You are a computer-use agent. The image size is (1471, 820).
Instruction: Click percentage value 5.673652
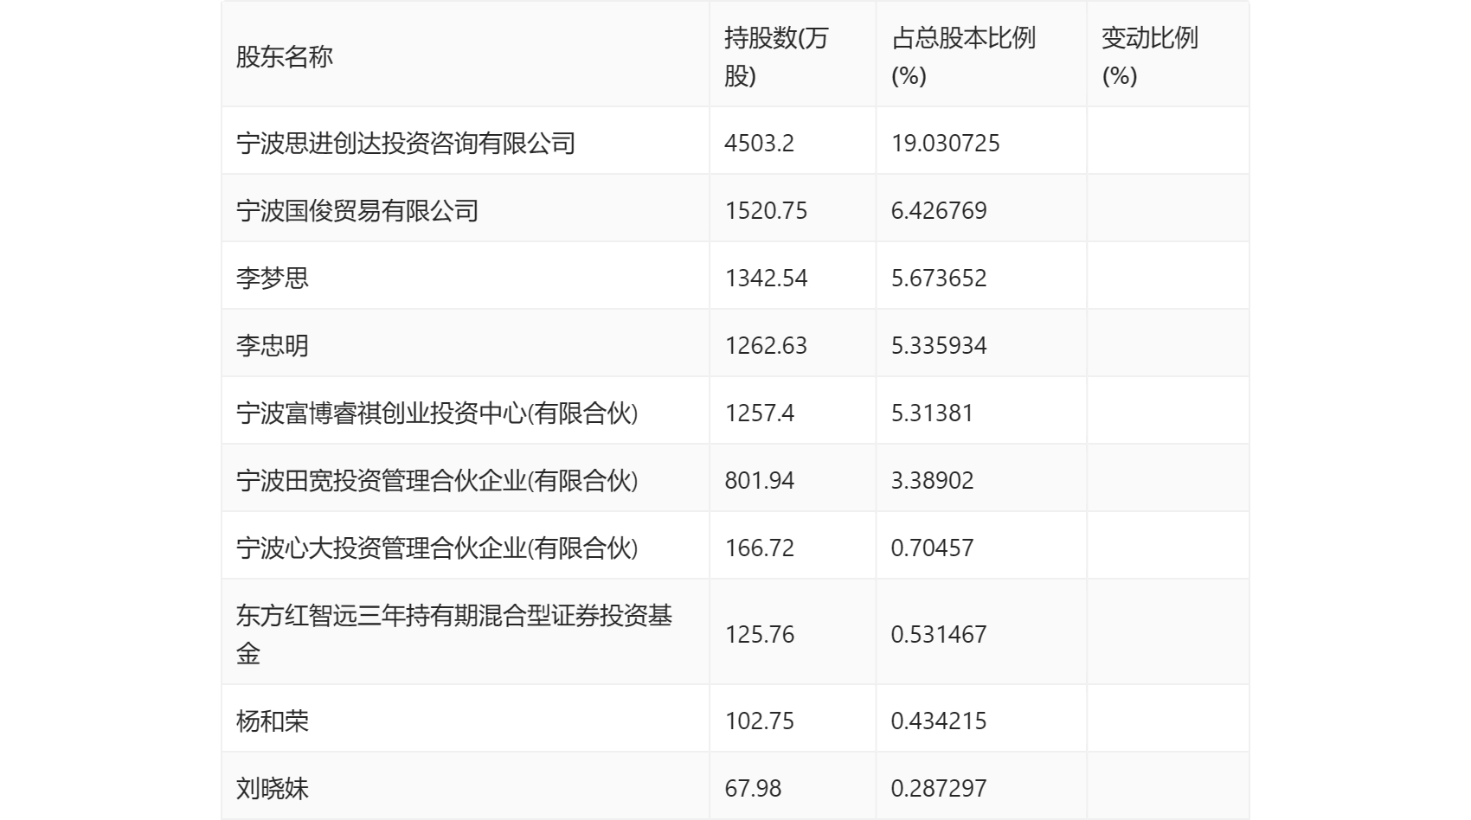pyautogui.click(x=939, y=278)
